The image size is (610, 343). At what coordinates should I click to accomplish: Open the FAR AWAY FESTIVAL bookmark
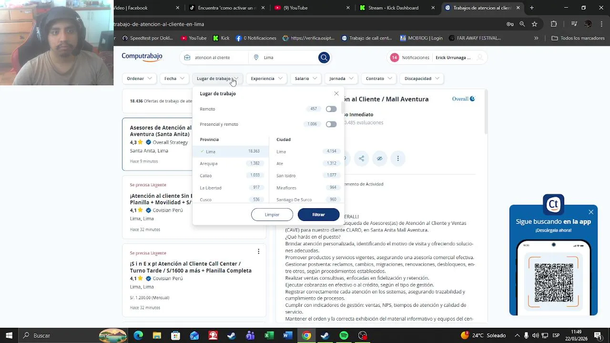tap(474, 38)
